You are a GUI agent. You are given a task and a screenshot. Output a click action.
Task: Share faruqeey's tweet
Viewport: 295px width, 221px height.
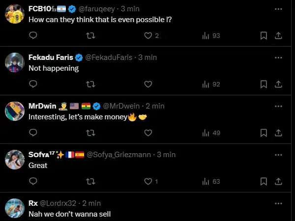pyautogui.click(x=278, y=35)
